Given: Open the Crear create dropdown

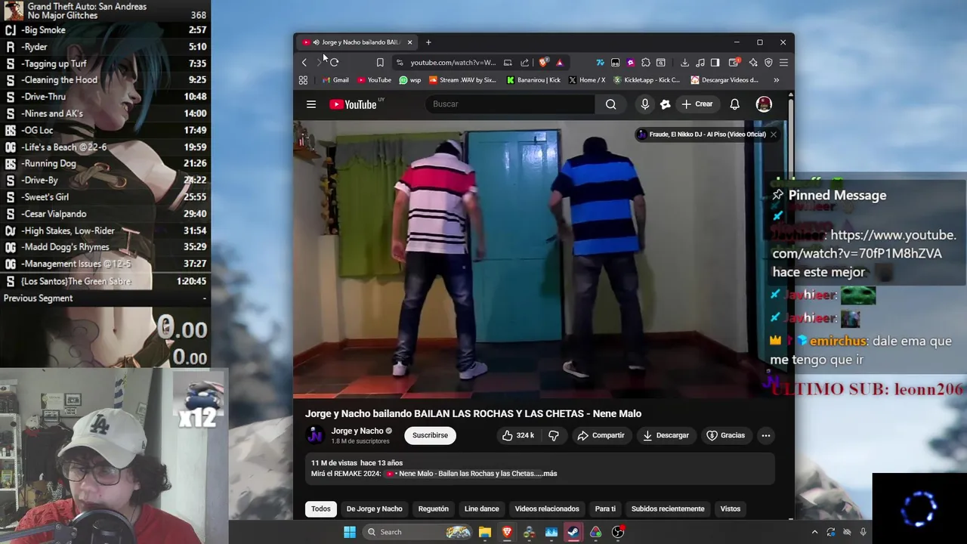Looking at the screenshot, I should click(697, 104).
